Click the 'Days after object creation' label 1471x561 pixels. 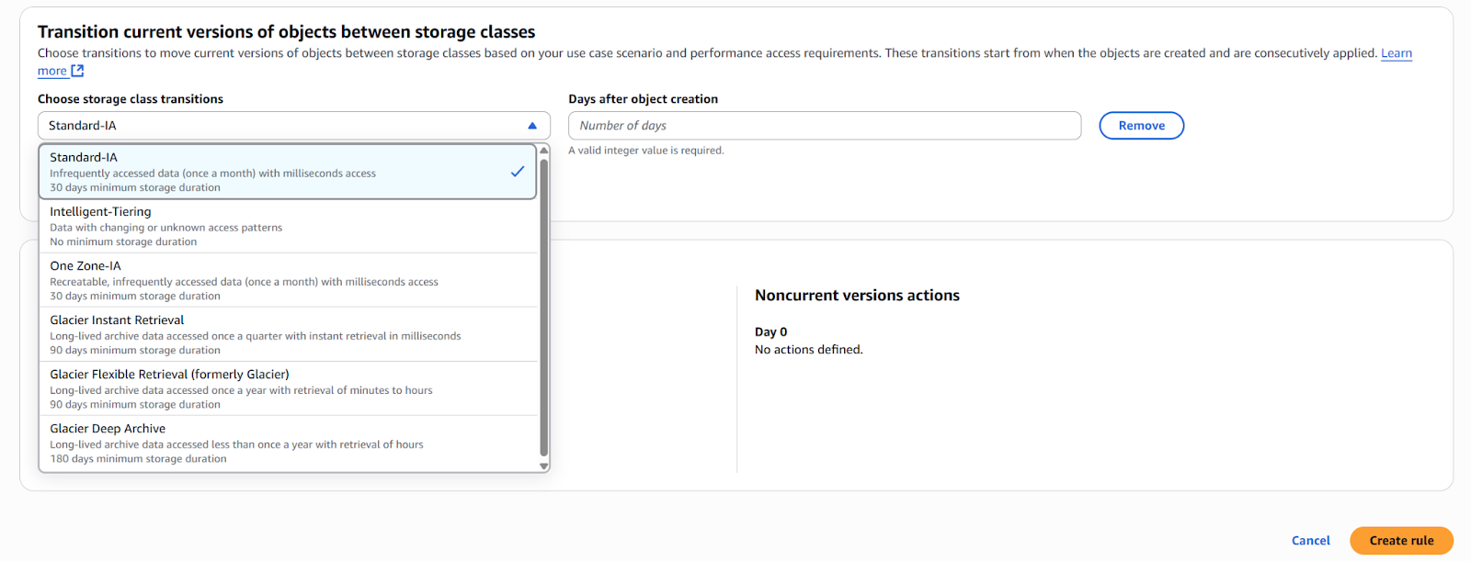tap(644, 99)
